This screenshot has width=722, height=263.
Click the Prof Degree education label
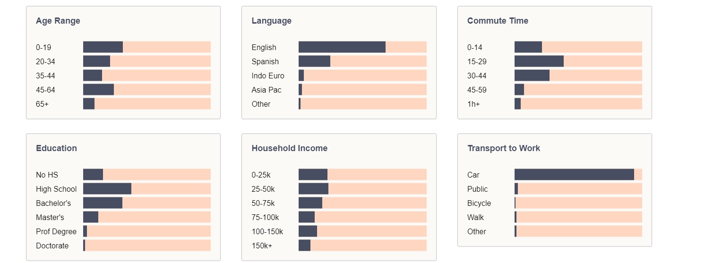[56, 231]
